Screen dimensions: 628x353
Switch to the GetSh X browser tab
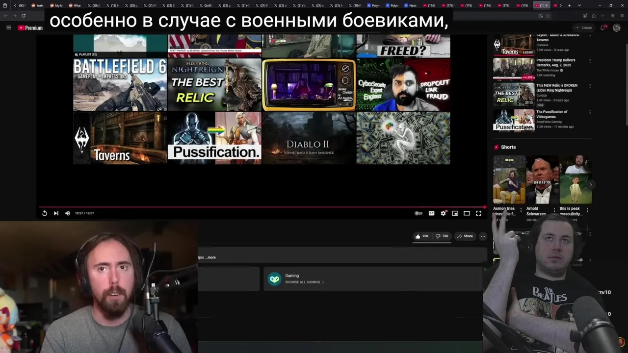point(205,5)
